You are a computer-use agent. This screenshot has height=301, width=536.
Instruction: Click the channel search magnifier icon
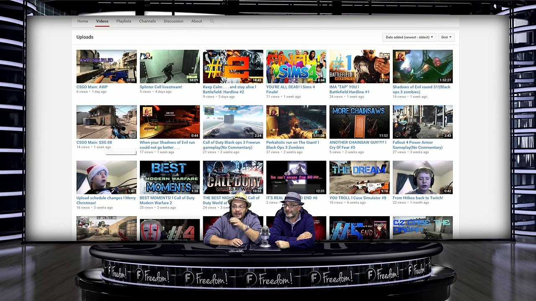[212, 21]
